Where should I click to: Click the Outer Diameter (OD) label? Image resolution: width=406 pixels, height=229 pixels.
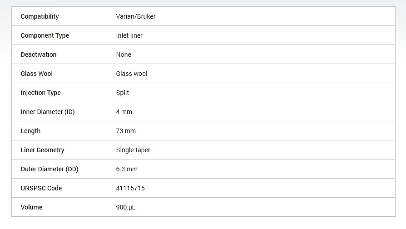pos(50,169)
